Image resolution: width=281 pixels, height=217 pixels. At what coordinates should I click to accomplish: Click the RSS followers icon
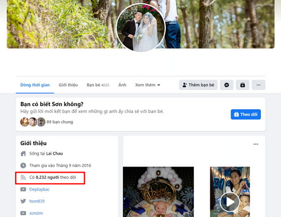coord(23,177)
